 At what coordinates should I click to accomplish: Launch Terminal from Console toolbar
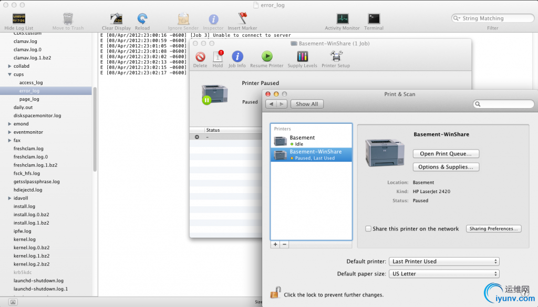tap(374, 18)
